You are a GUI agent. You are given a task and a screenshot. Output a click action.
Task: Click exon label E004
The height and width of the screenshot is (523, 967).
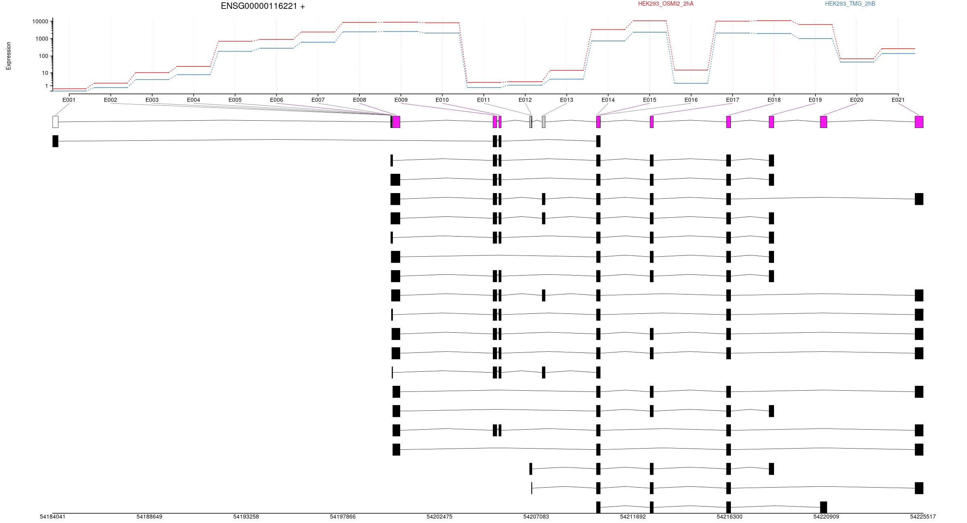point(193,100)
